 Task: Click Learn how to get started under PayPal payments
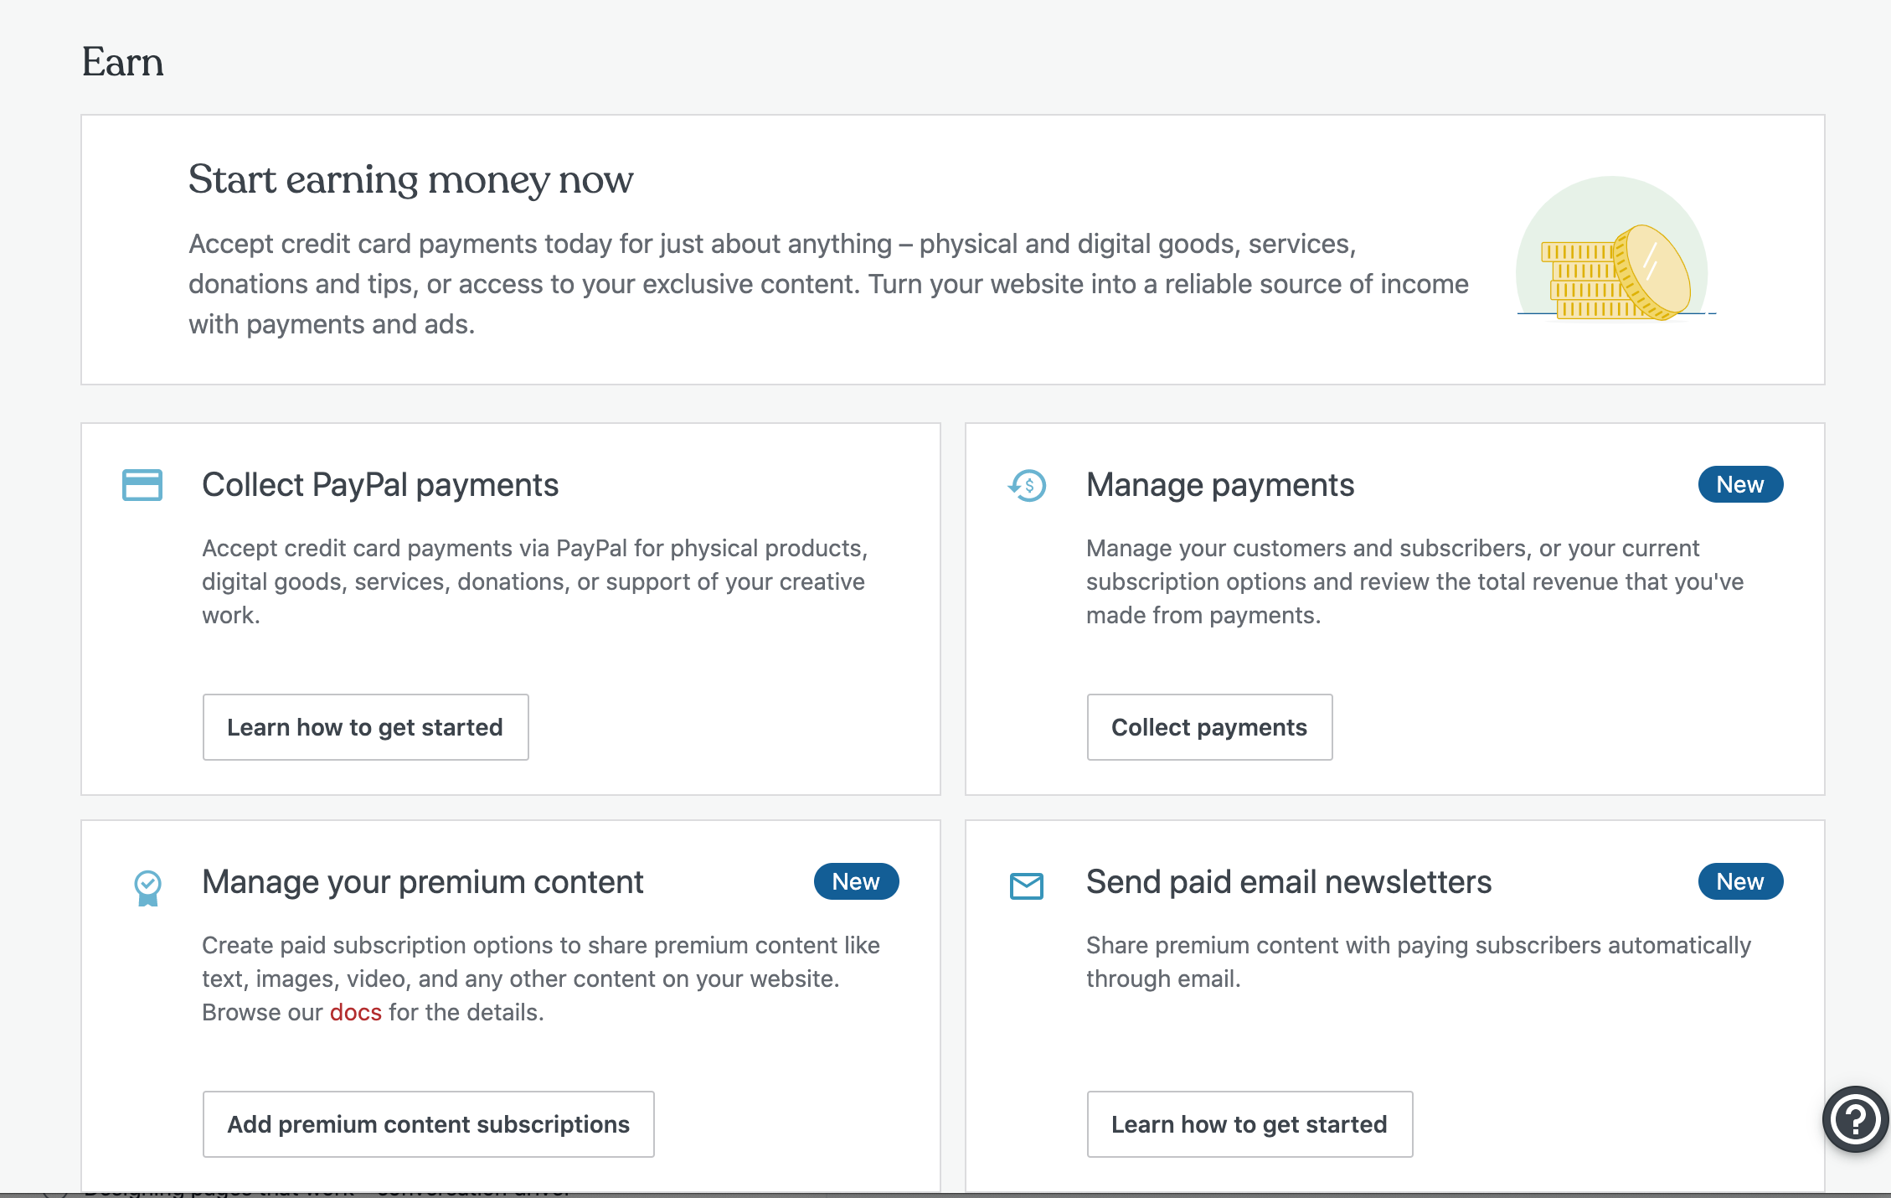[x=365, y=727]
